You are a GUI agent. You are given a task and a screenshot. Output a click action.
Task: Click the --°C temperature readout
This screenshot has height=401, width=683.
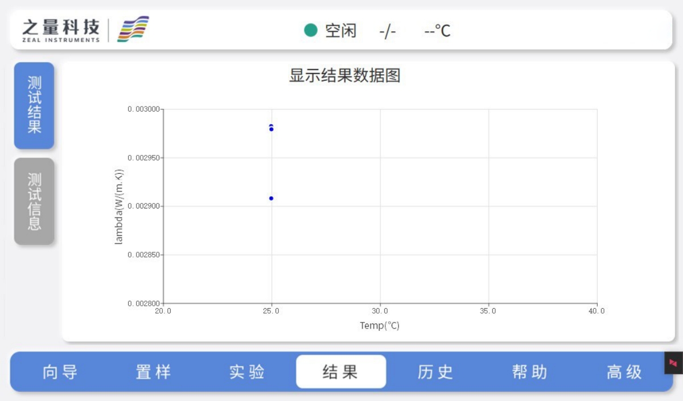point(437,31)
